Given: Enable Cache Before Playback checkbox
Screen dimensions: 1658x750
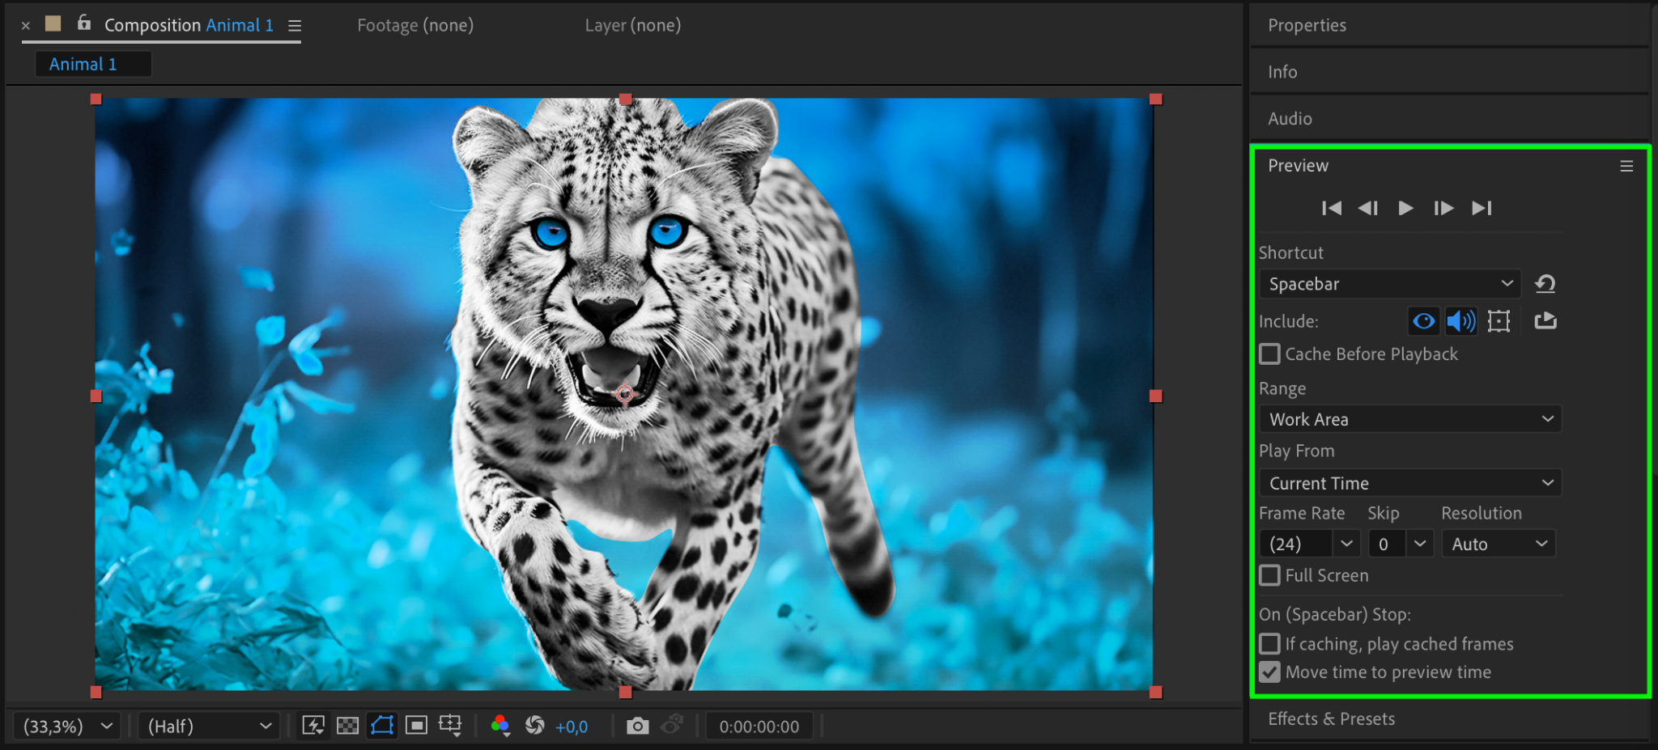Looking at the screenshot, I should pyautogui.click(x=1269, y=354).
